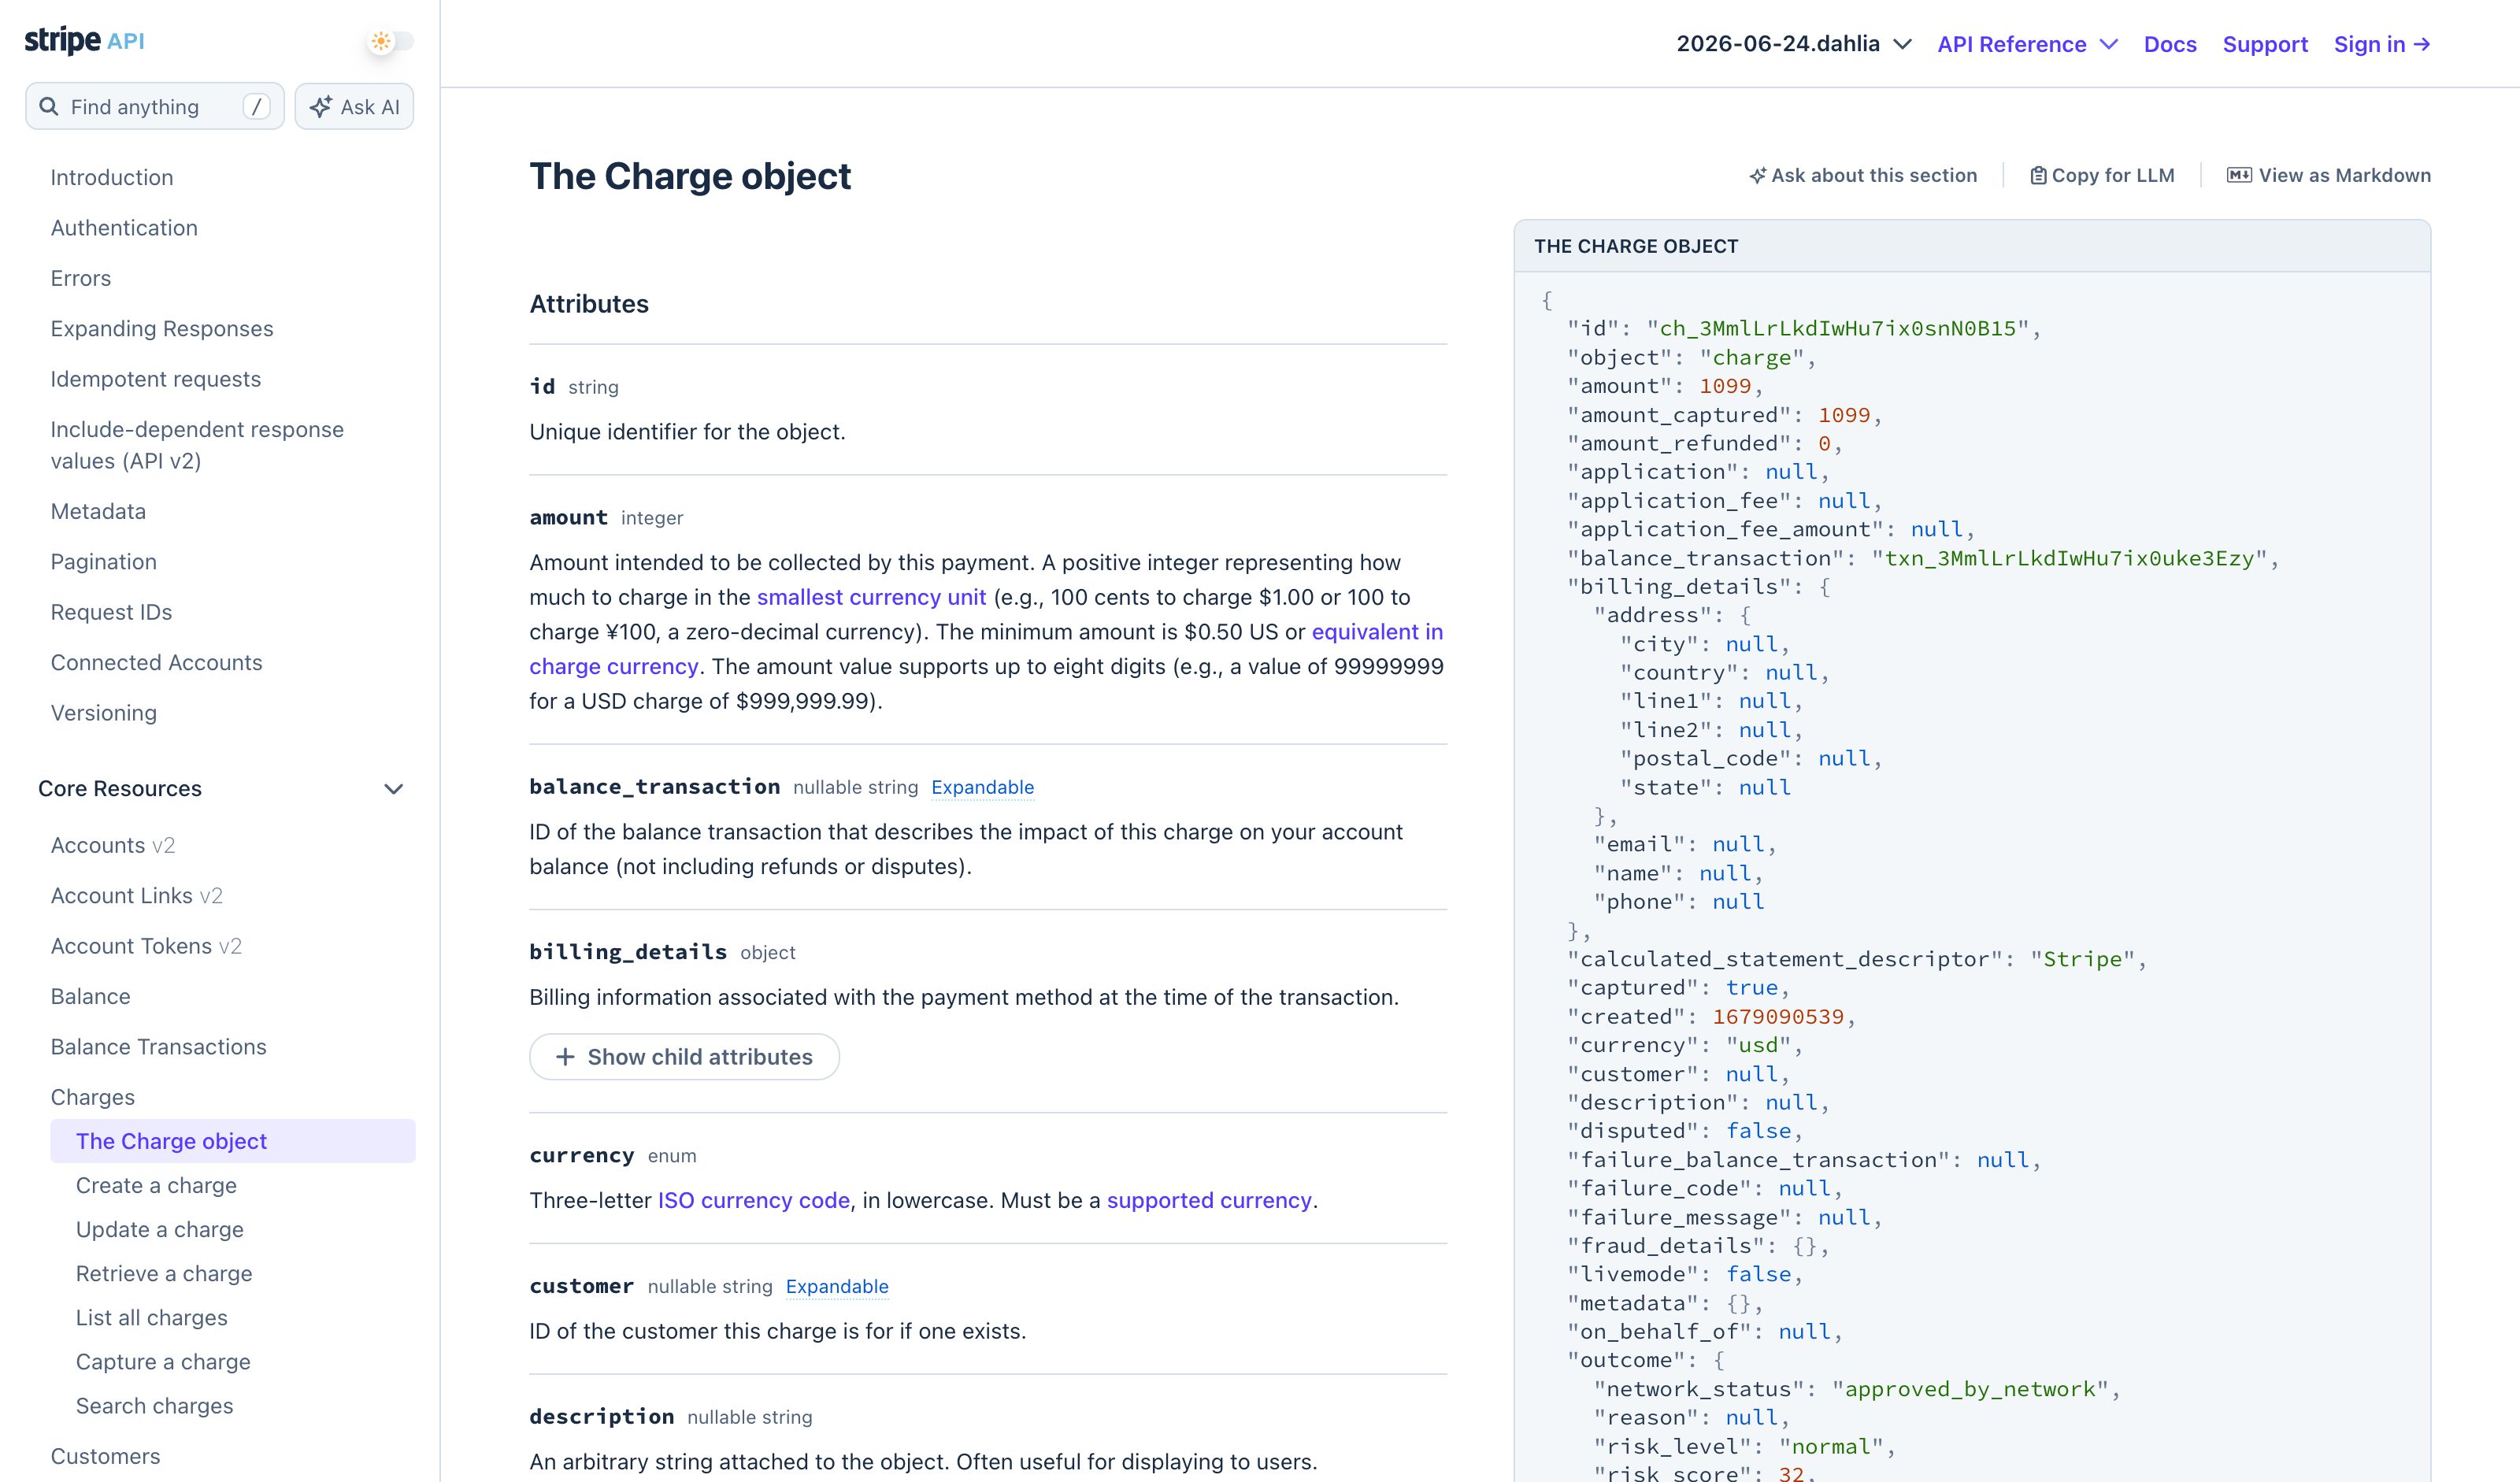Click Expandable next to balance_transaction

[982, 787]
